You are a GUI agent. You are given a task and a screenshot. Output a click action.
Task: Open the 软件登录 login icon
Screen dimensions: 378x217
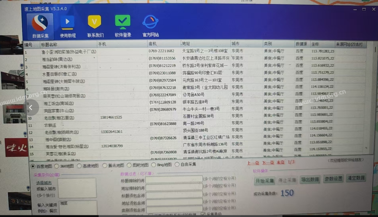(123, 26)
